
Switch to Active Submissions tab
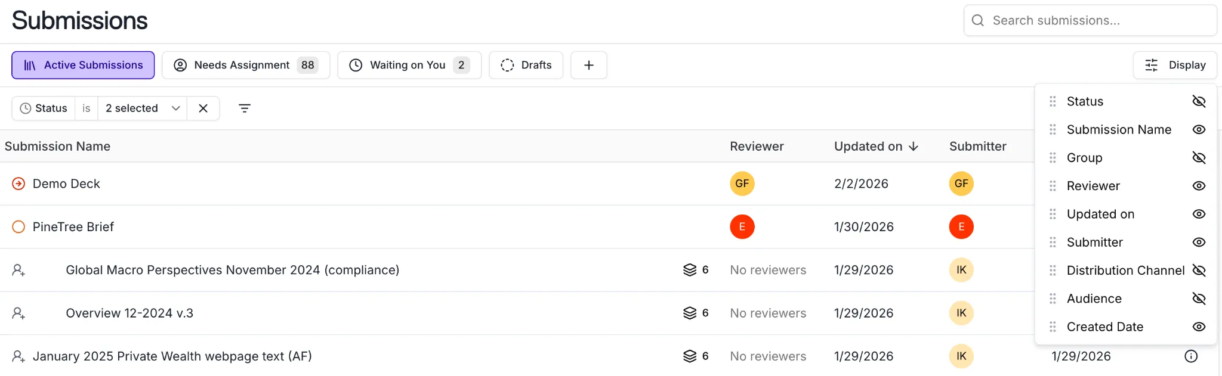[x=83, y=65]
